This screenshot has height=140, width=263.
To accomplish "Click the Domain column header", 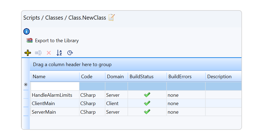I will tap(115, 77).
